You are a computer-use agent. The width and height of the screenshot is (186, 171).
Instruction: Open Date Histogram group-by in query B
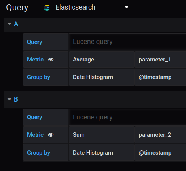point(101,153)
